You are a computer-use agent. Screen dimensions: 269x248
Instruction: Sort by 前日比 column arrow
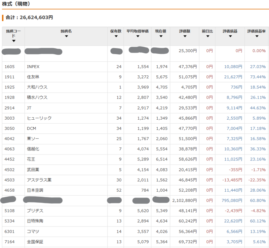pyautogui.click(x=208, y=36)
